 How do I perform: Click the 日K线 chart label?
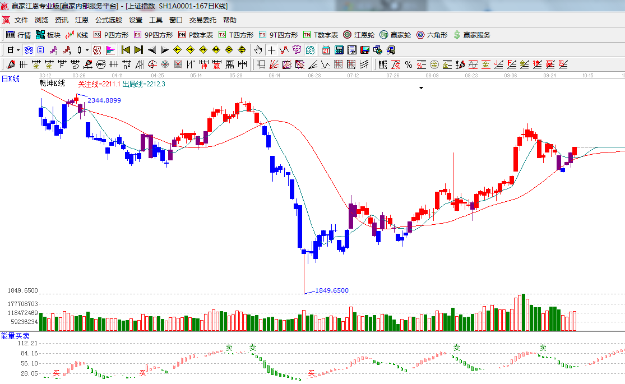click(x=10, y=78)
